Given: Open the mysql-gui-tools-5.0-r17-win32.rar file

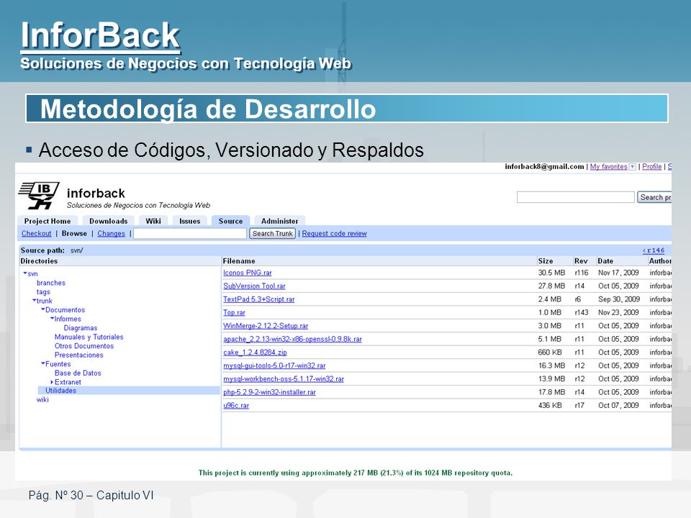Looking at the screenshot, I should click(274, 365).
